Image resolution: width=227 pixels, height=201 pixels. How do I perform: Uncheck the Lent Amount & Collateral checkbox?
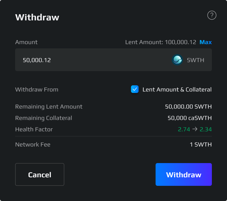[135, 89]
